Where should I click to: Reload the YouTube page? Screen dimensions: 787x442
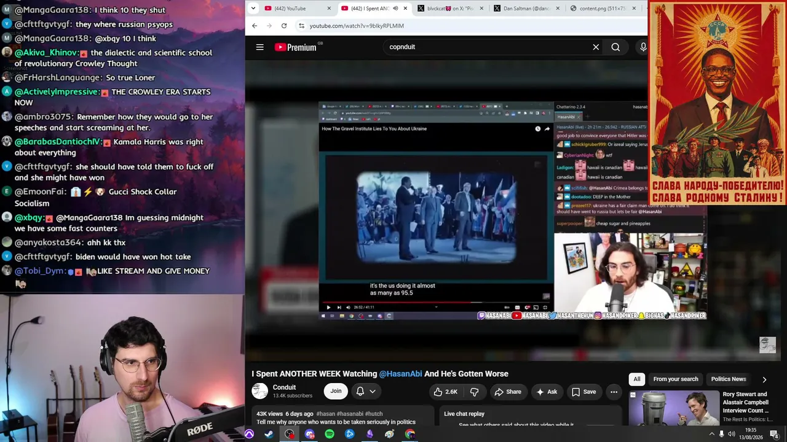point(284,26)
